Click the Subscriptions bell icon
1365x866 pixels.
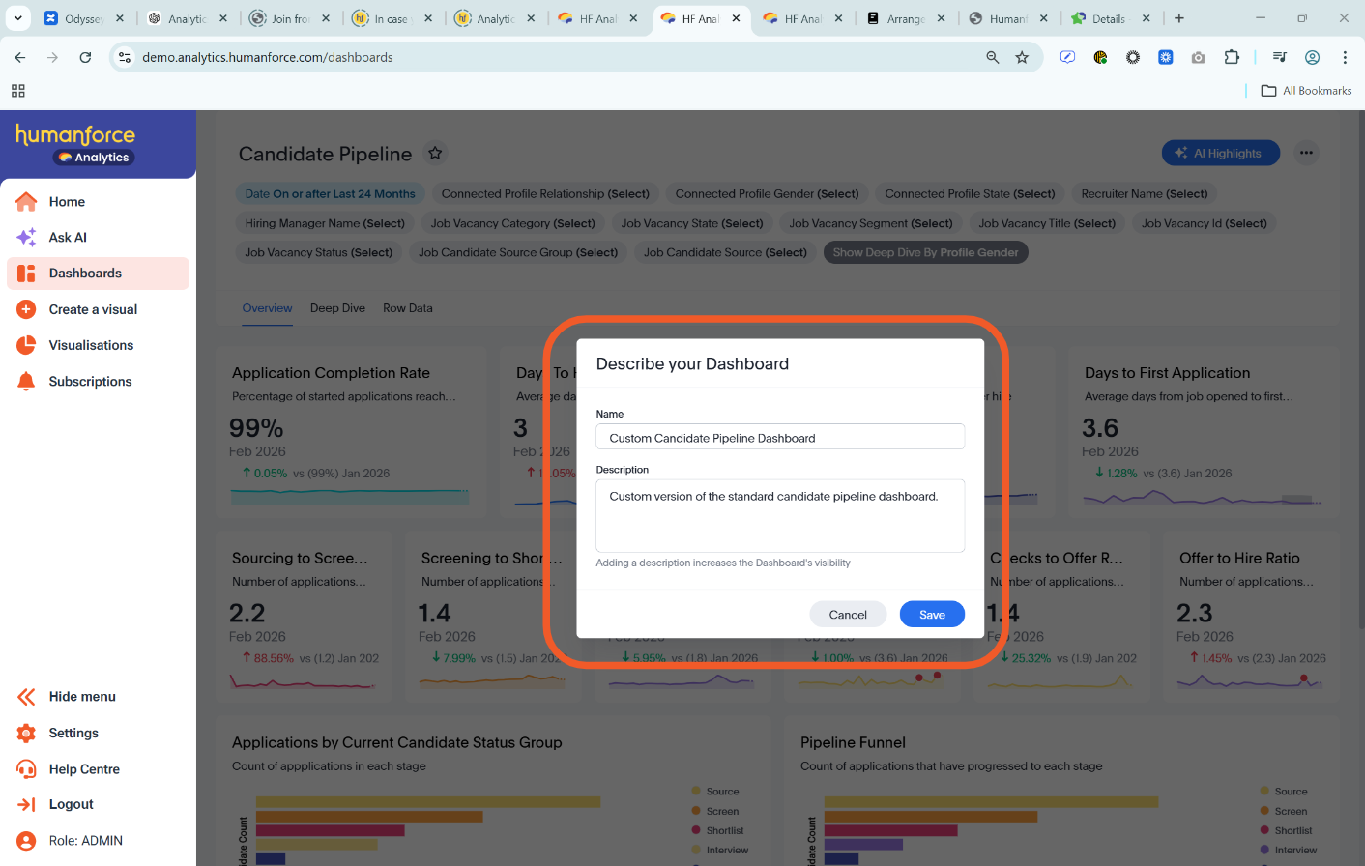point(26,382)
